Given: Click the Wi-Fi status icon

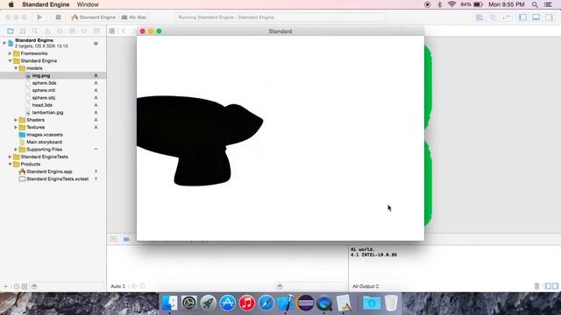Looking at the screenshot, I should [452, 4].
